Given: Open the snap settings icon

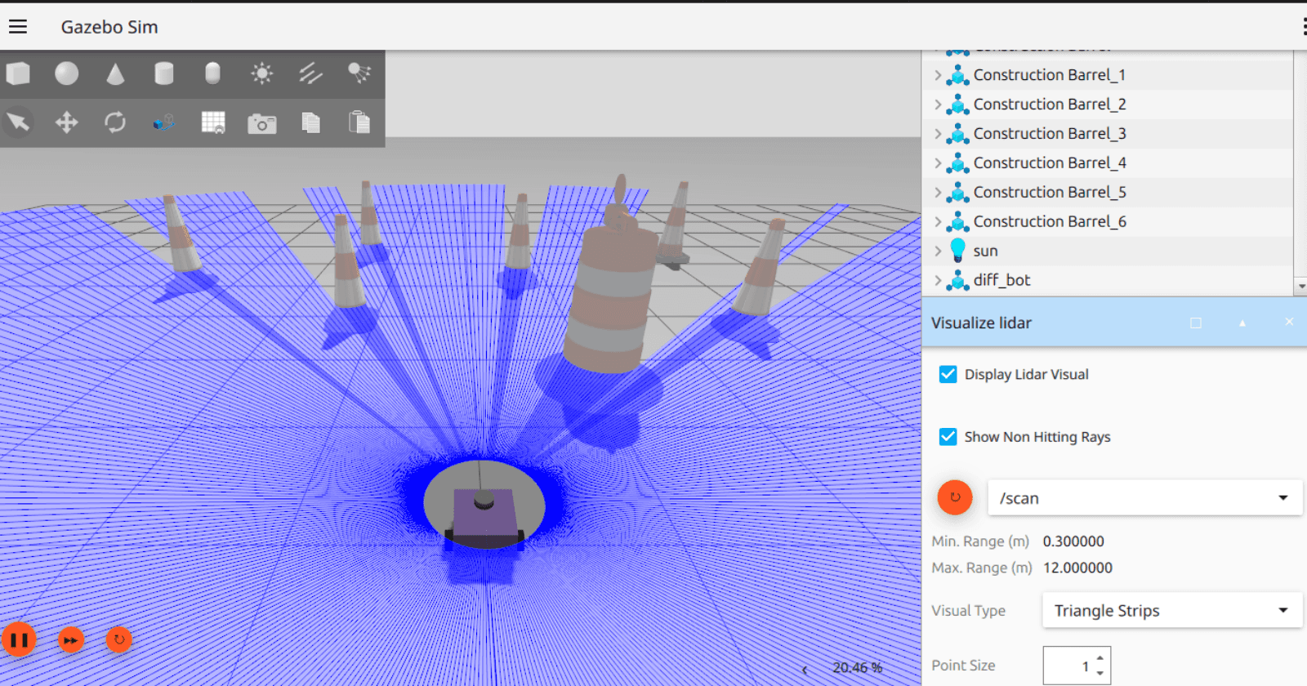Looking at the screenshot, I should pyautogui.click(x=163, y=122).
